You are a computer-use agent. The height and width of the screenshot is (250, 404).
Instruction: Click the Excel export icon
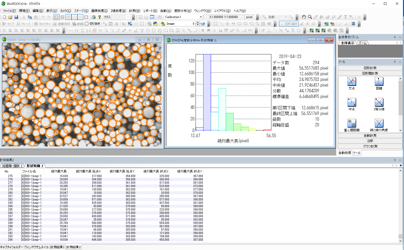[326, 24]
